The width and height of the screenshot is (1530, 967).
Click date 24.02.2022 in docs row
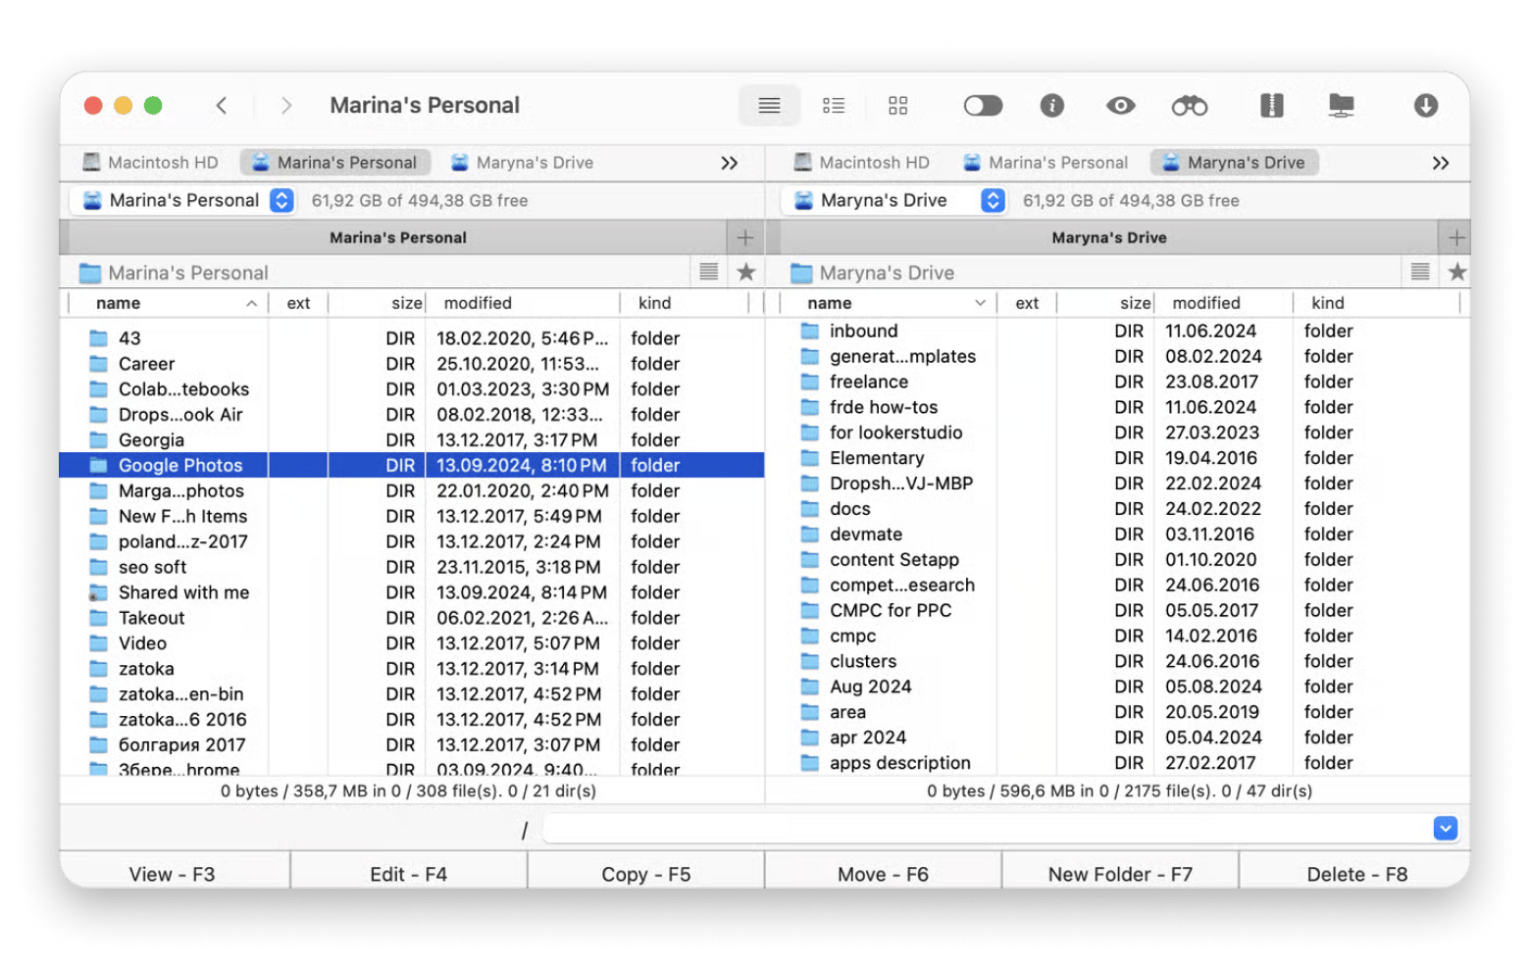pos(1212,509)
